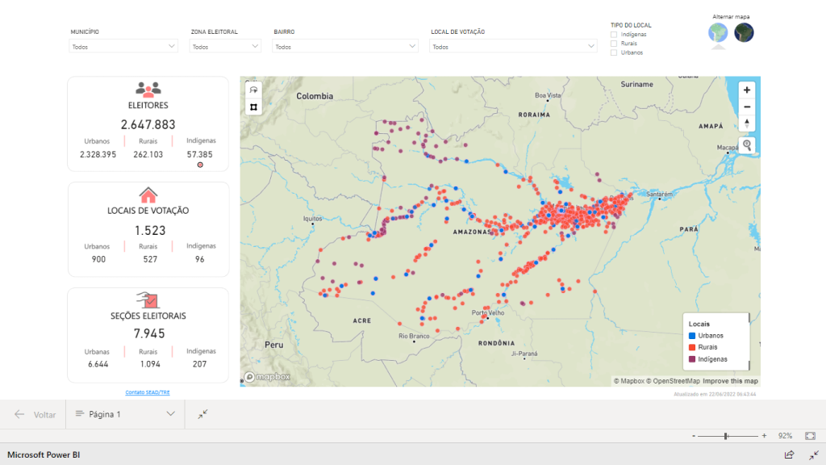Screen dimensions: 826x465
Task: Click the share icon in Power BI bar
Action: (790, 455)
